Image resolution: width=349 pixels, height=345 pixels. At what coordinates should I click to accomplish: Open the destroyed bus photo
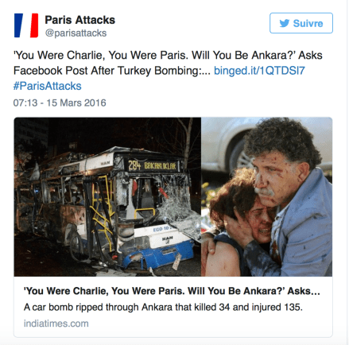pyautogui.click(x=107, y=196)
